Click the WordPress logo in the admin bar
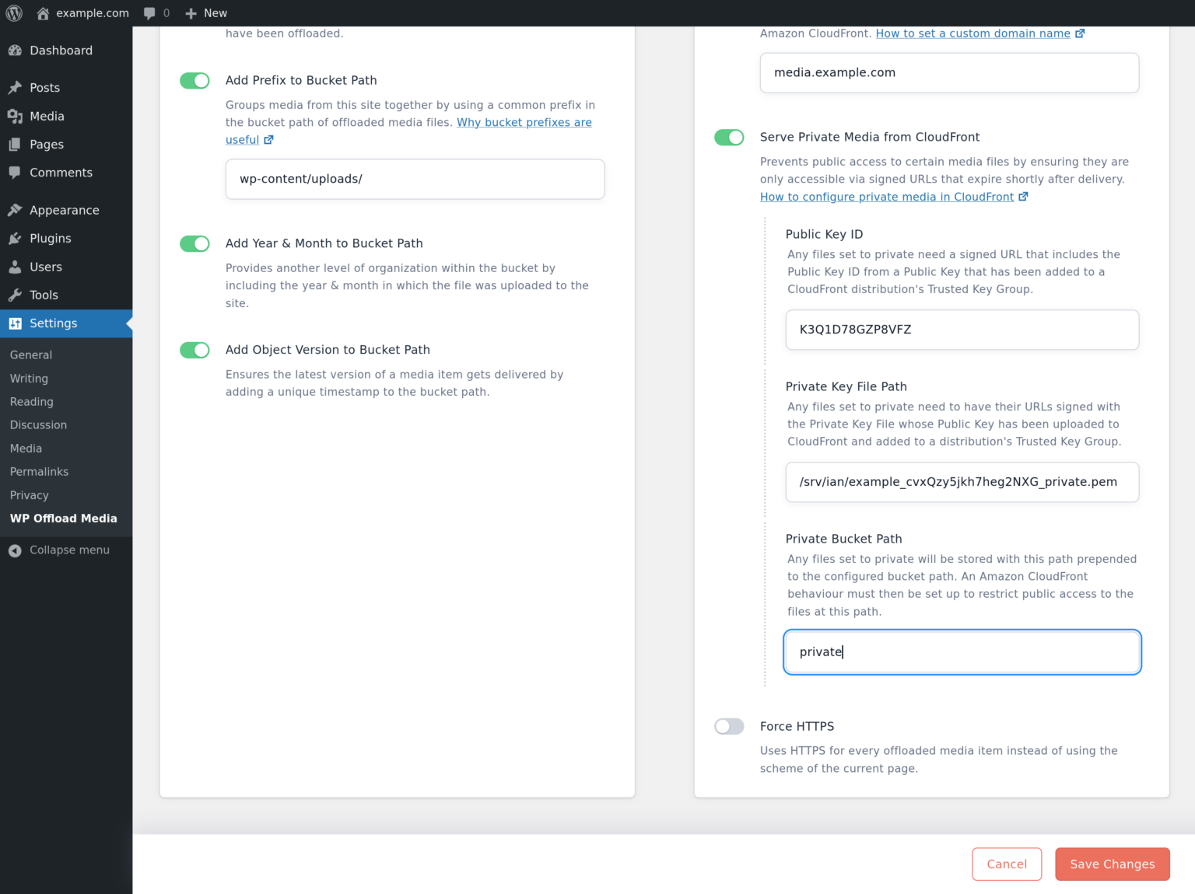Screen dimensions: 1195x894 (13, 12)
